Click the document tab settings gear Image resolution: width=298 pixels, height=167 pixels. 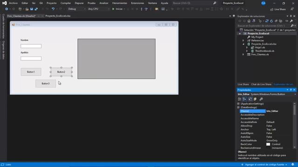(234, 16)
